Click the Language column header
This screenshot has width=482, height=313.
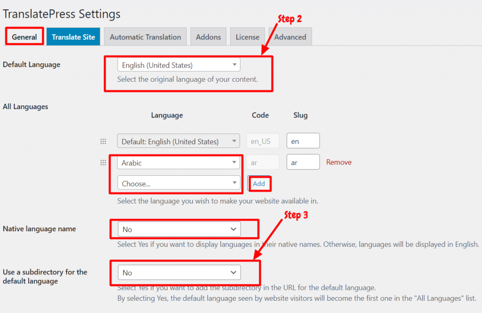167,115
